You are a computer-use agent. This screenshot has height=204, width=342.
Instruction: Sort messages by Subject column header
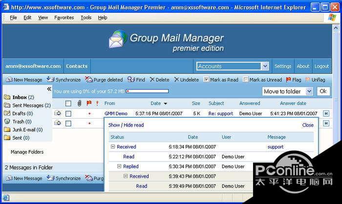[216, 103]
